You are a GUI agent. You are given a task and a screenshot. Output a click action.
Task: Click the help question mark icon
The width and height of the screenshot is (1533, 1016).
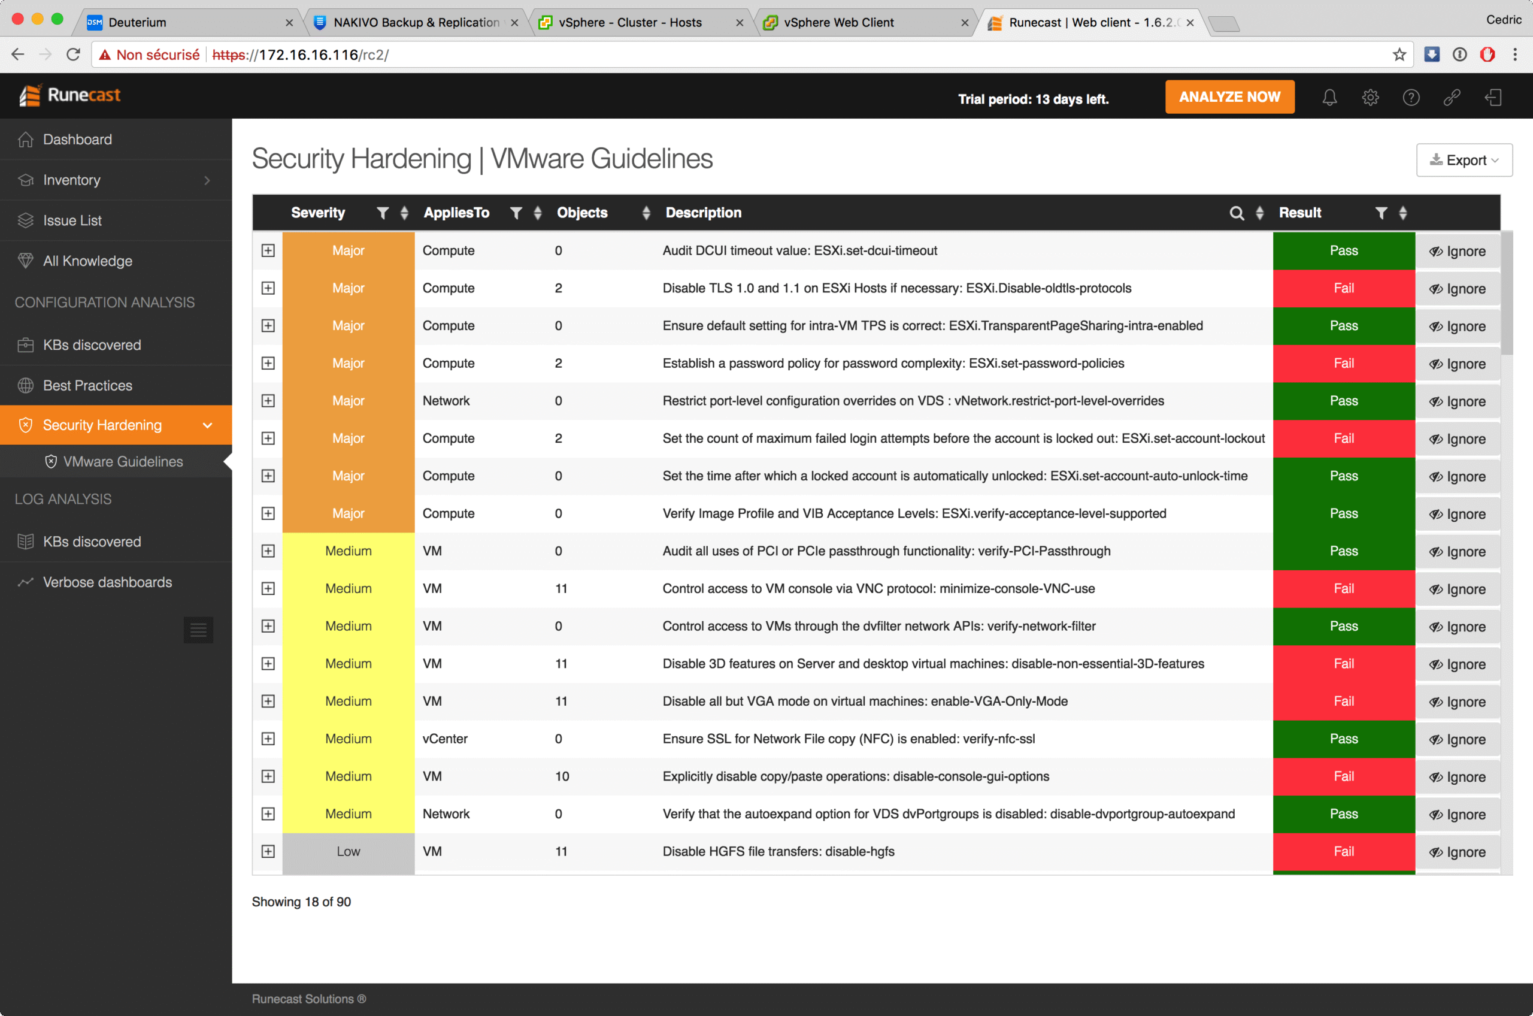(1411, 98)
